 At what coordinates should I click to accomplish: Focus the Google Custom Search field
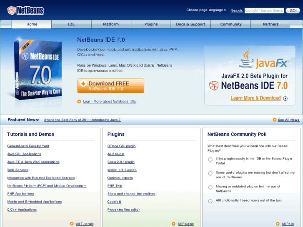264,11
